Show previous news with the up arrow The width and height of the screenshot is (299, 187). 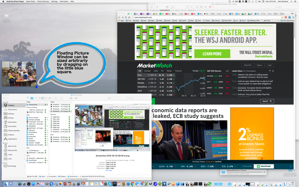[270, 71]
